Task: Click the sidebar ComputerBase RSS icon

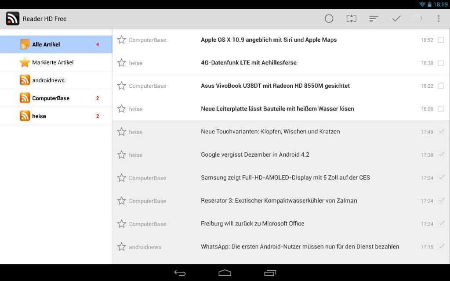Action: point(25,98)
